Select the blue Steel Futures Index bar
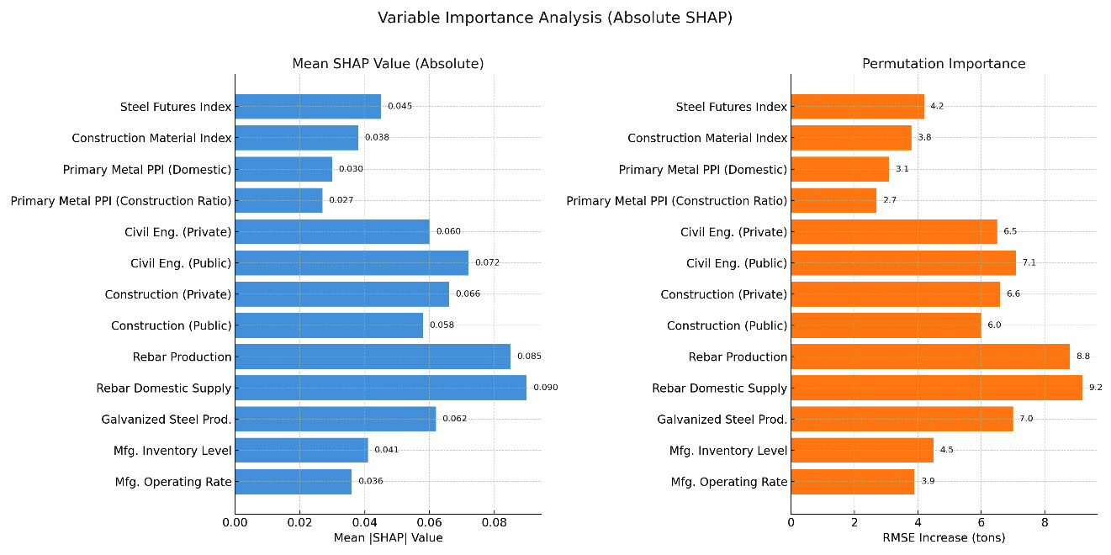Screen dimensions: 1111x555 tap(308, 107)
